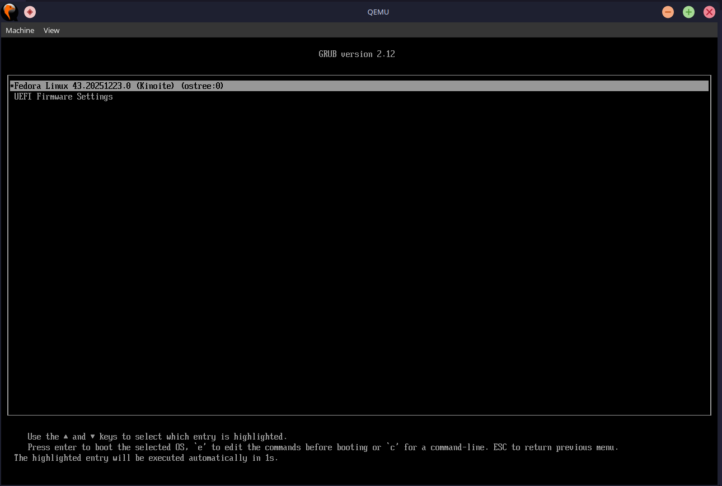Click the up arrow glyph in help text
Screen dimensions: 722x486
click(65, 437)
